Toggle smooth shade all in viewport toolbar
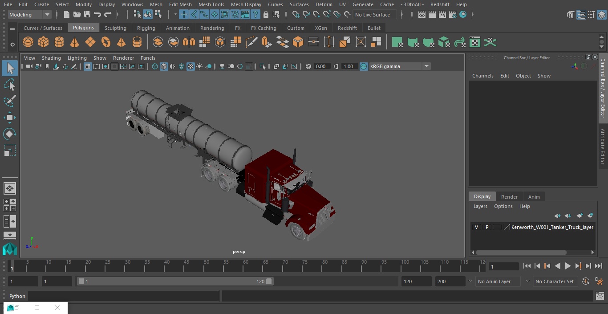Viewport: 608px width, 314px height. click(x=164, y=66)
